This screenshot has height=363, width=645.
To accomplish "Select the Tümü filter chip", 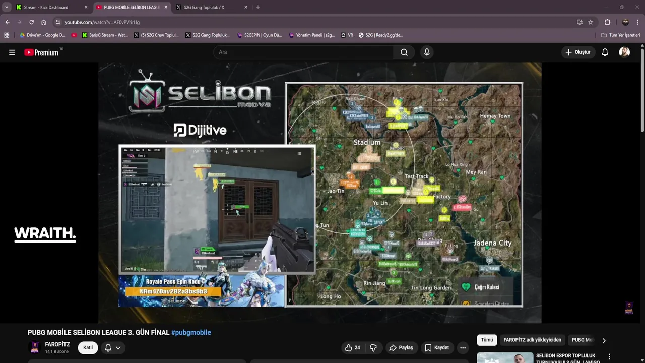I will [x=487, y=340].
